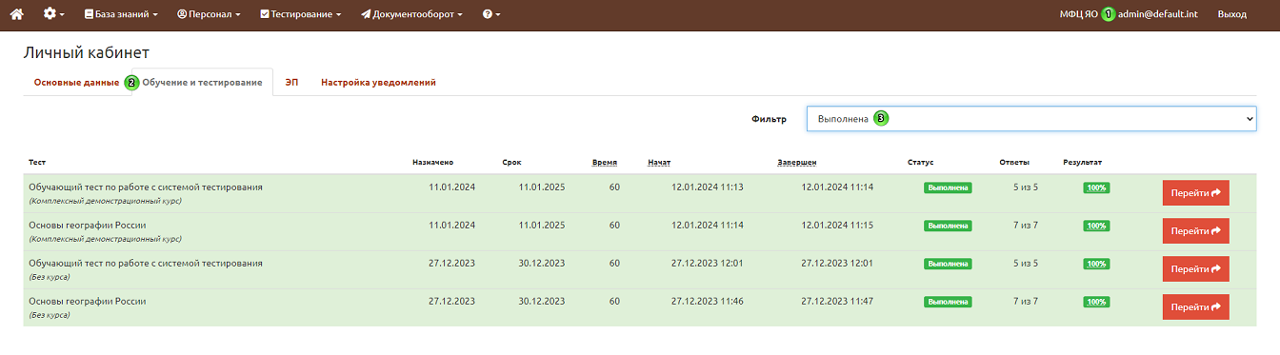
Task: Click Перейти for test started 27.12.2023 11:46
Action: (1195, 307)
